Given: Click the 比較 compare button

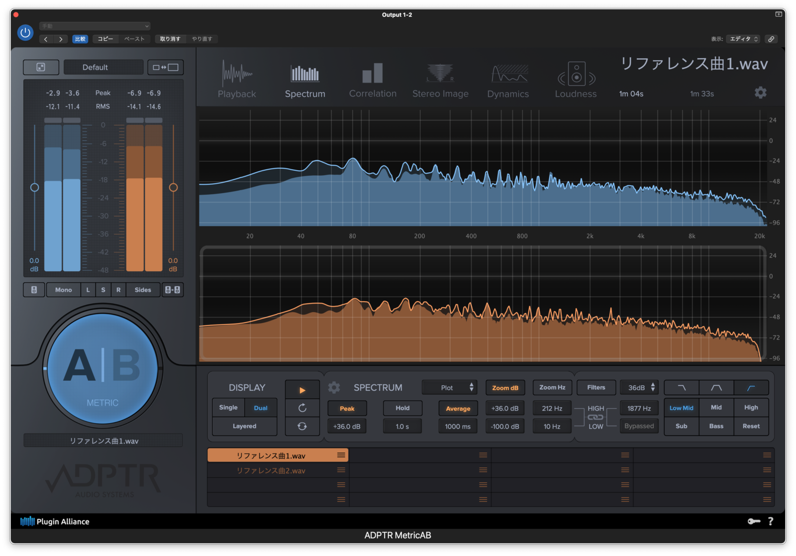Looking at the screenshot, I should (x=80, y=38).
